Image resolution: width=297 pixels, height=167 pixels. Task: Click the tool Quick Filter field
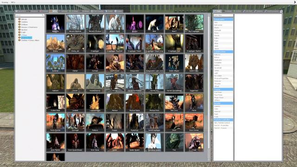pos(223,15)
